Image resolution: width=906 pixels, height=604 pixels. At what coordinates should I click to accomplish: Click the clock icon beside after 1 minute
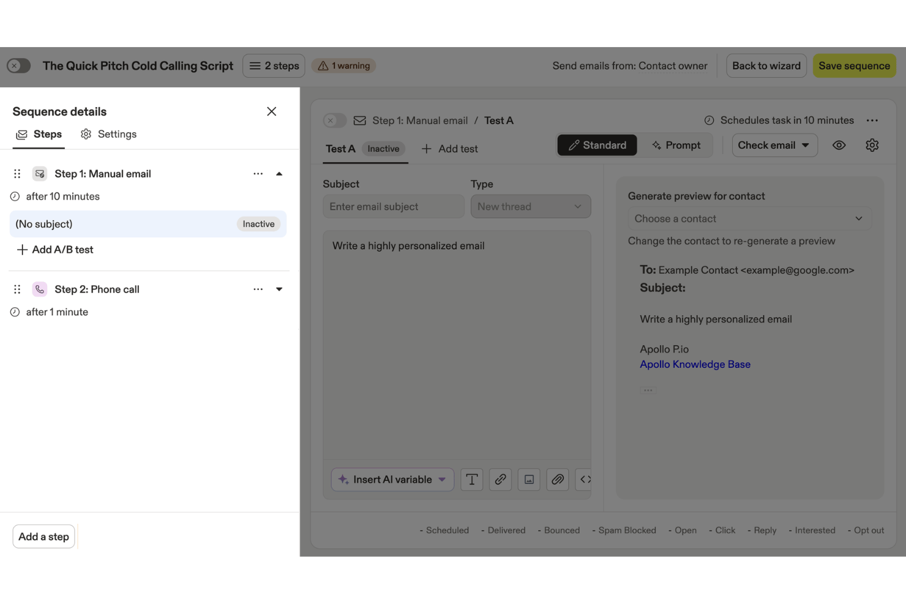[15, 312]
